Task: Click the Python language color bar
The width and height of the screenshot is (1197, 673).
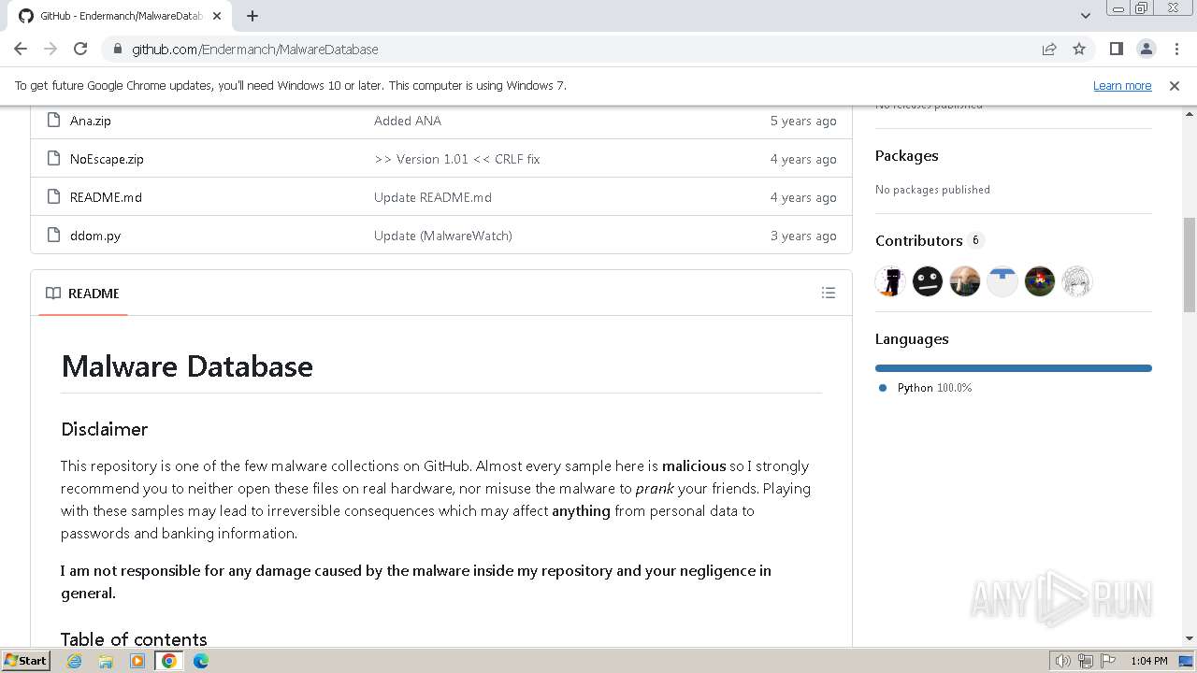Action: point(1013,368)
